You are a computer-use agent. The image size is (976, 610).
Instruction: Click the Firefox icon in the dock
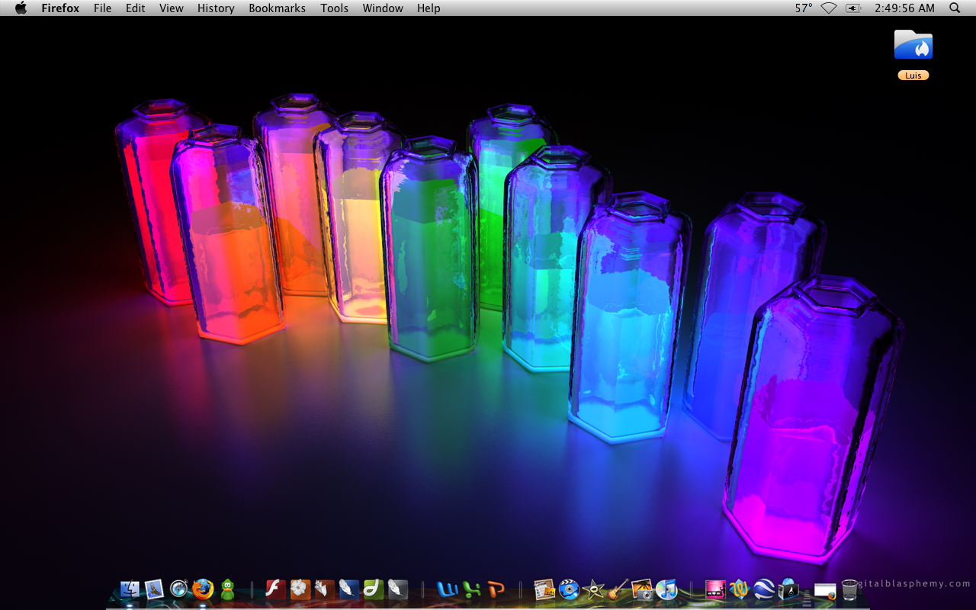coord(203,589)
